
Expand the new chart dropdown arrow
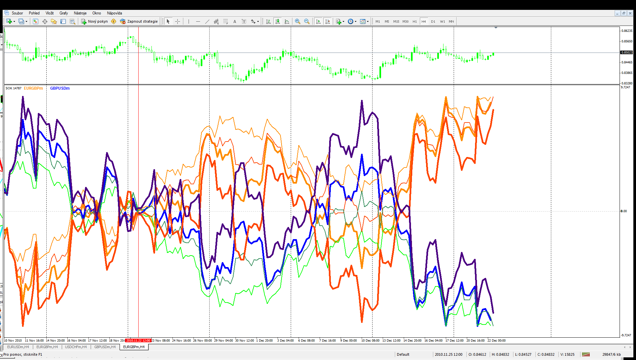[14, 21]
